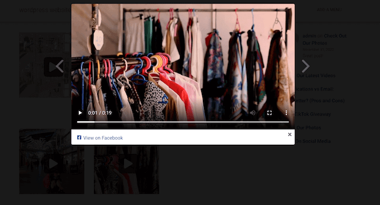Play the video in the lightbox

[80, 113]
